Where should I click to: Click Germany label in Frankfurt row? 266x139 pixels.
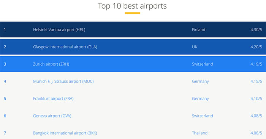[x=200, y=99]
